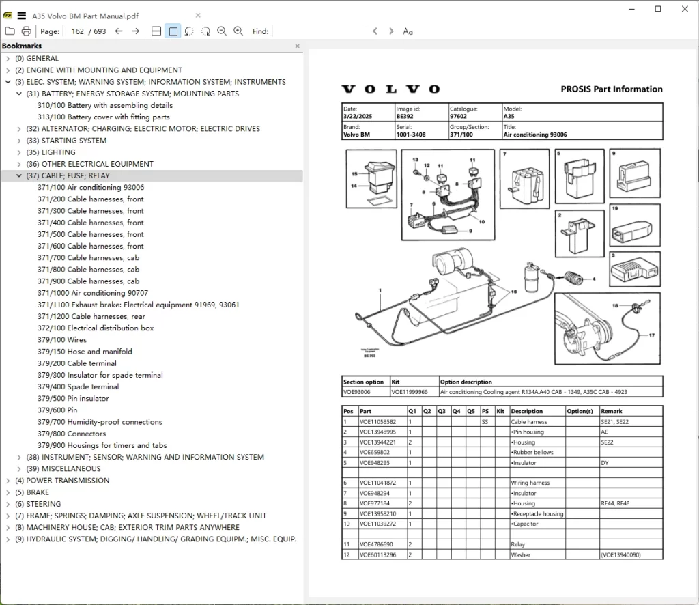Expand the (5) BRAKE bookmark
This screenshot has height=605, width=699.
click(8, 492)
